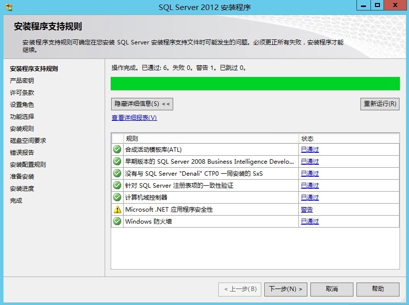
Task: Open 已通过 link for the Denali CTP0 SxS rule
Action: (309, 173)
